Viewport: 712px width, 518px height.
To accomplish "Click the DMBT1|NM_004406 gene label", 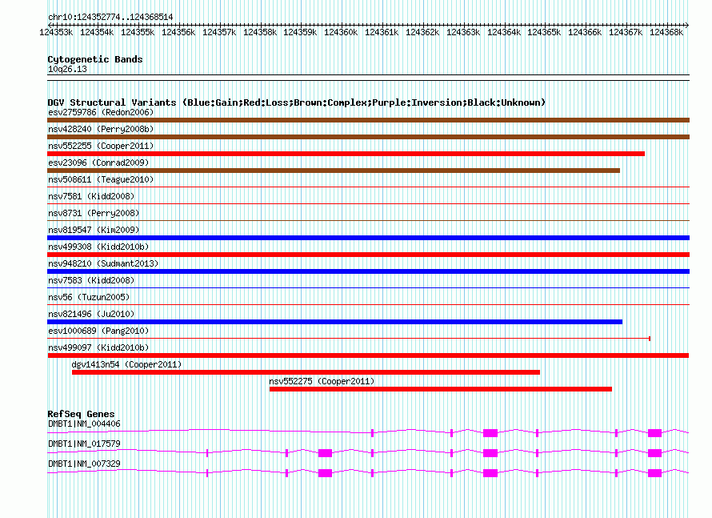I will pyautogui.click(x=84, y=424).
